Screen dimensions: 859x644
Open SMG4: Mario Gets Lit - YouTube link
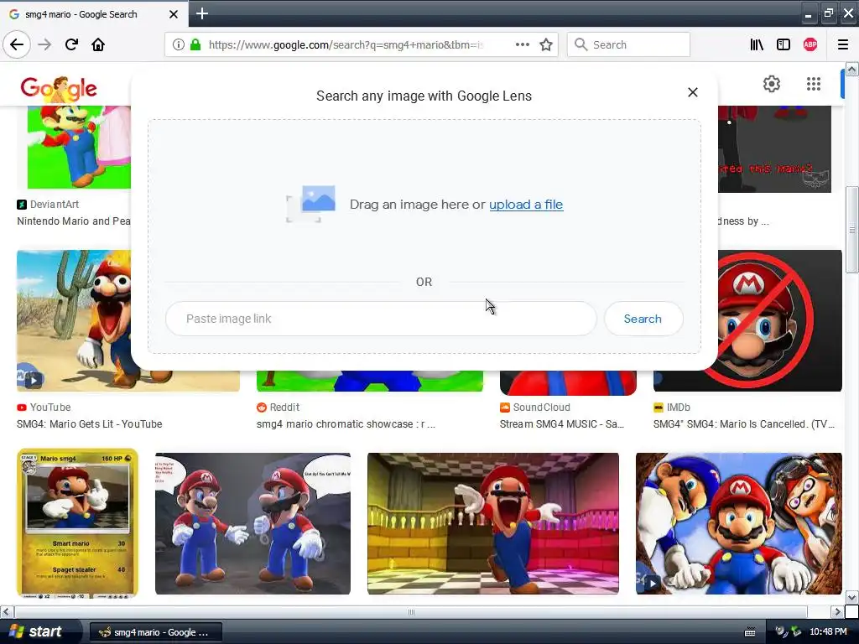point(89,423)
